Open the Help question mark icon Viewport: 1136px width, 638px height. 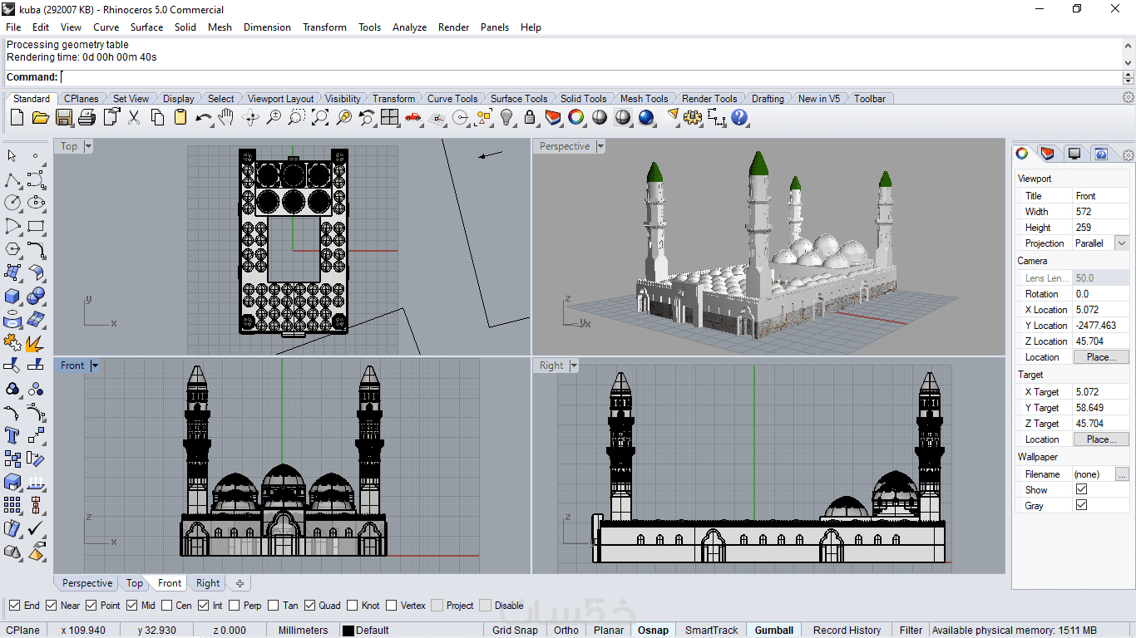(x=739, y=118)
